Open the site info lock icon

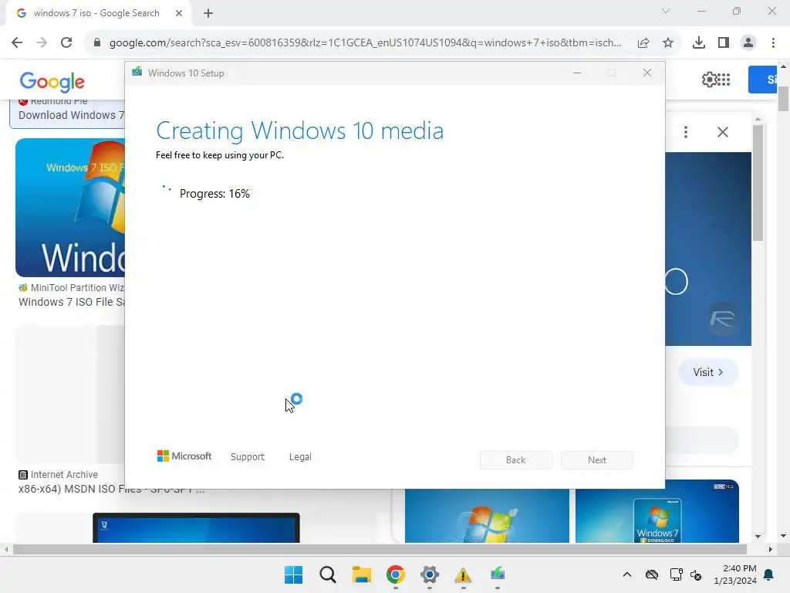[x=97, y=43]
